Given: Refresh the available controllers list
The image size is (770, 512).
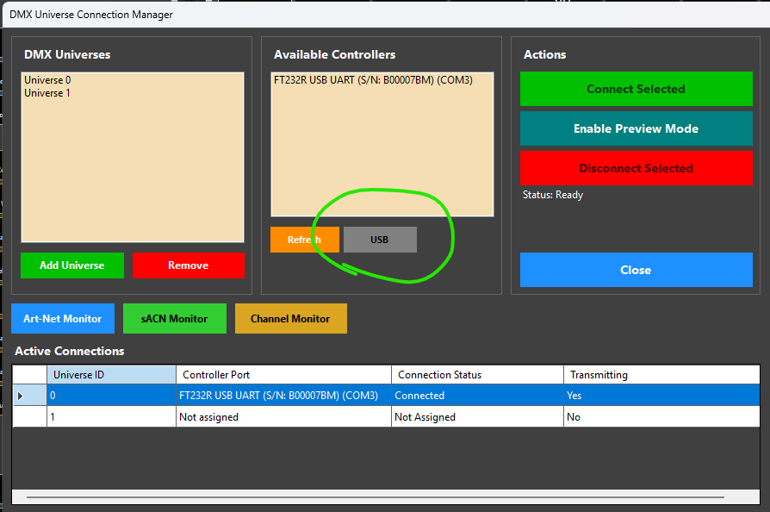Looking at the screenshot, I should coord(304,240).
